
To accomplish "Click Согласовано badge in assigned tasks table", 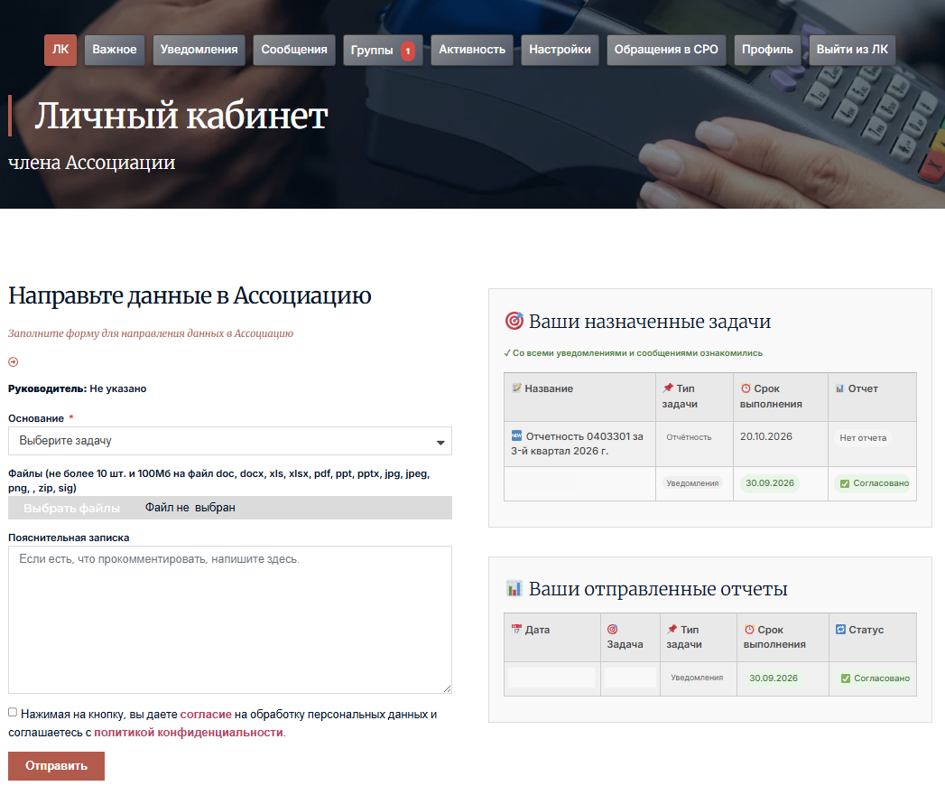I will click(875, 483).
